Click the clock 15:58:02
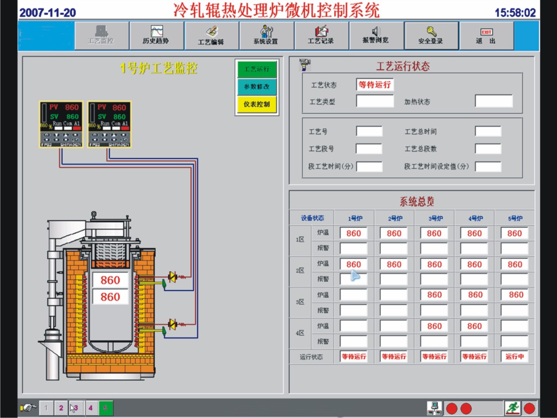 (x=515, y=12)
